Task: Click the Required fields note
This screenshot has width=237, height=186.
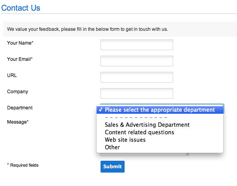Action: point(23,165)
